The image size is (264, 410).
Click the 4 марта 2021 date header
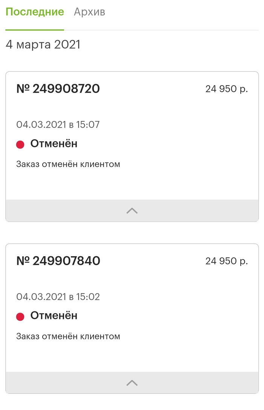pyautogui.click(x=43, y=45)
